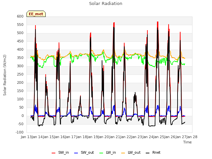Click the 550 y-axis tick label
Screen dimensions: 212x159
(20, 25)
